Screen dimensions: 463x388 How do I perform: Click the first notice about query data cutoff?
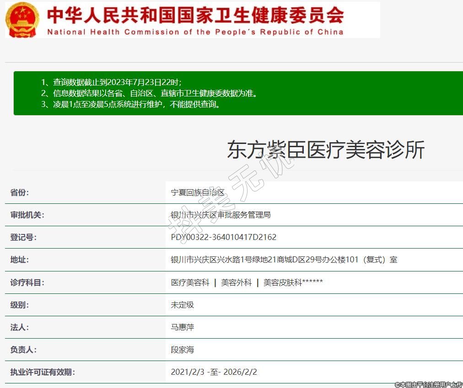click(x=111, y=82)
